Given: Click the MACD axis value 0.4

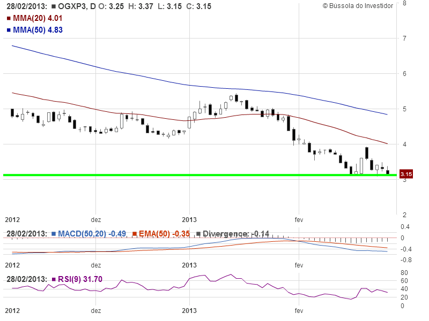Looking at the screenshot, I should click(x=405, y=227).
